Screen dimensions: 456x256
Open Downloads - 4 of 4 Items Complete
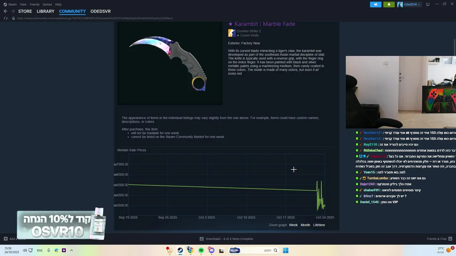226,239
